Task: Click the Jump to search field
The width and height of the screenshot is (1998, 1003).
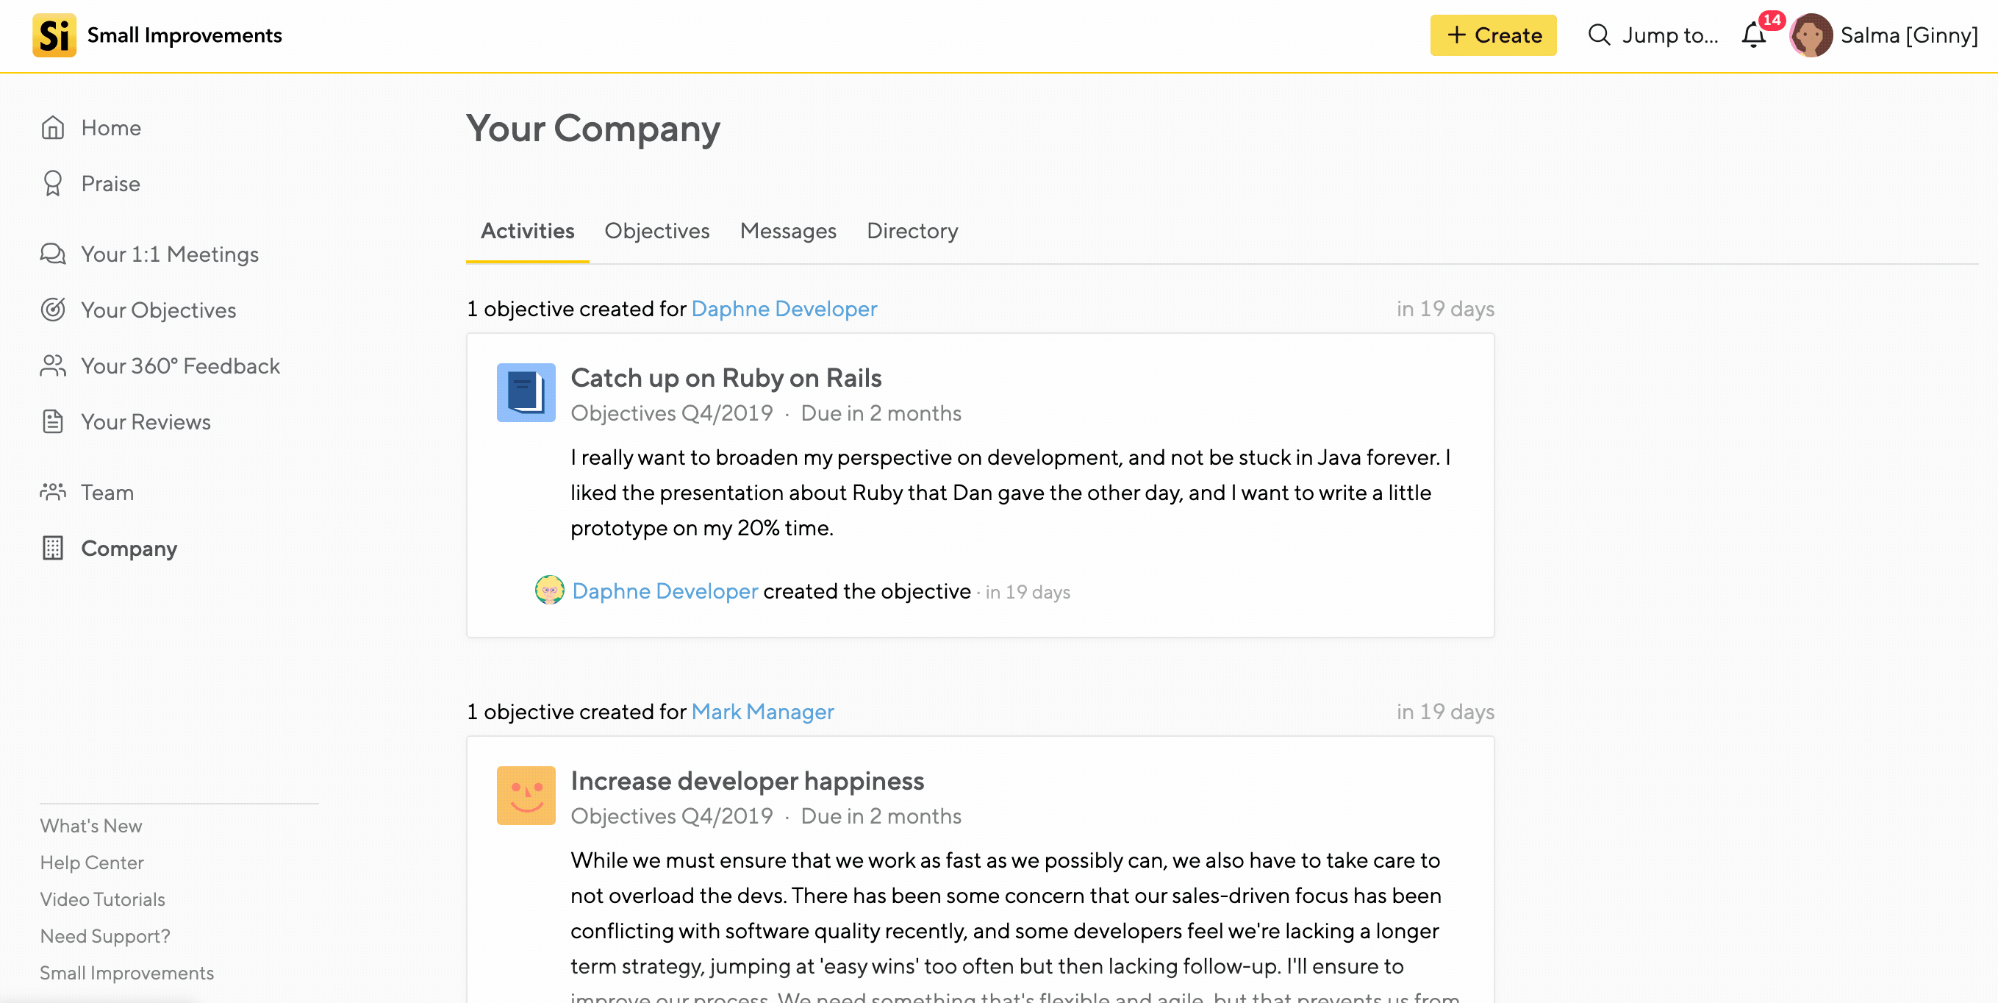Action: point(1653,35)
